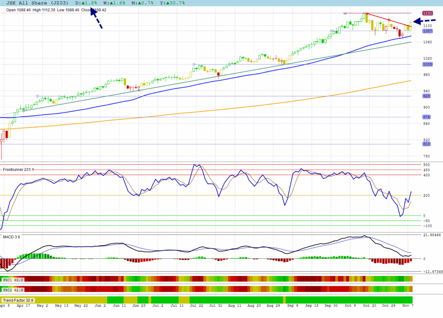Click the 876 price level label
443x318 pixels.
tap(427, 117)
